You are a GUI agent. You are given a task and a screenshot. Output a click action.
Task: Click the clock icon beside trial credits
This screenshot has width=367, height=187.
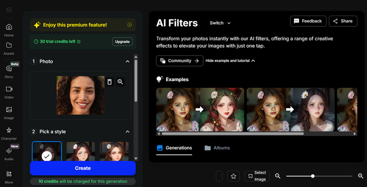[x=36, y=42]
